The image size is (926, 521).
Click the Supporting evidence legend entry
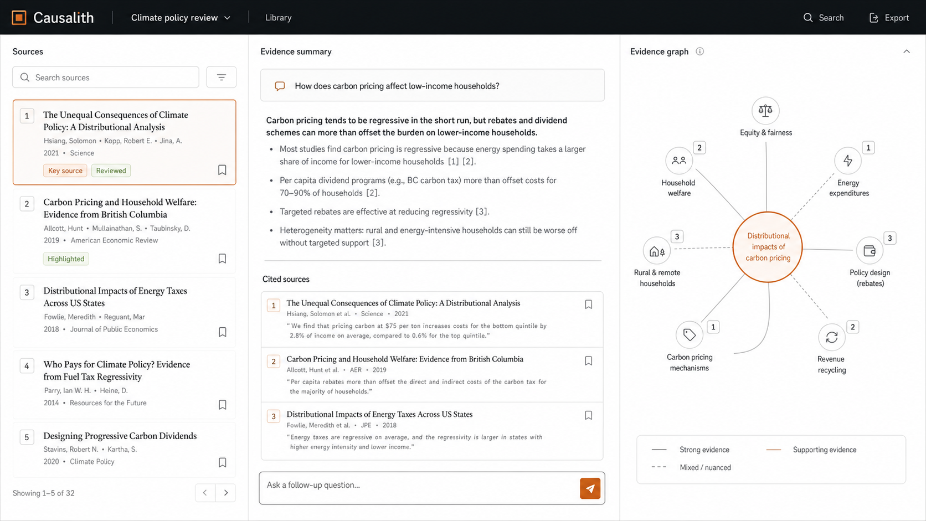point(811,450)
